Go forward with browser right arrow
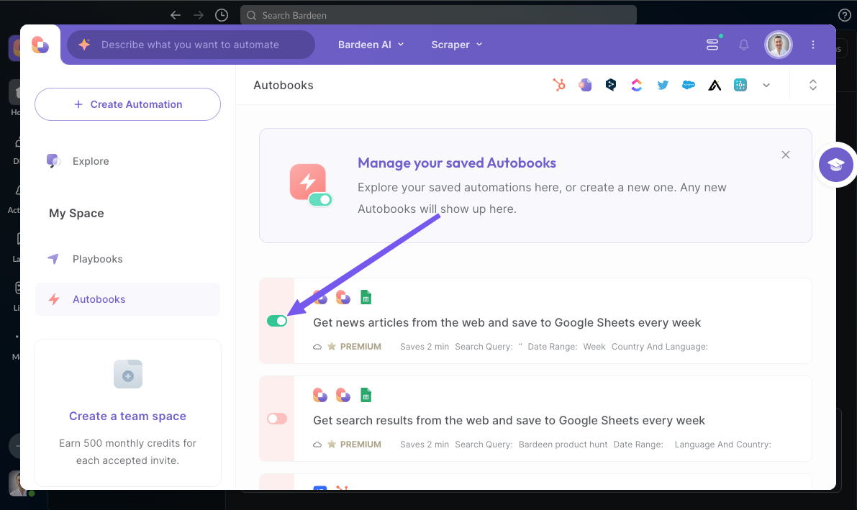The width and height of the screenshot is (857, 510). [199, 15]
